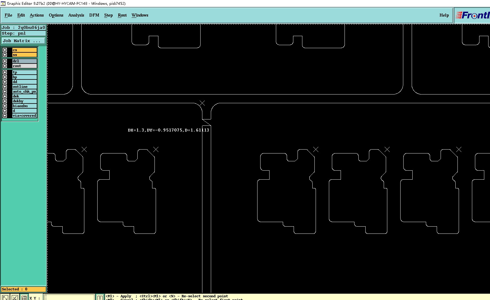This screenshot has height=300, width=490.
Task: Click the diagonal arrow snap icon
Action: 5,298
